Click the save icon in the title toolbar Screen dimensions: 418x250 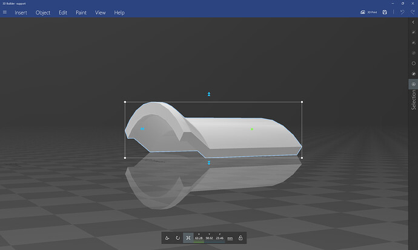tap(385, 12)
